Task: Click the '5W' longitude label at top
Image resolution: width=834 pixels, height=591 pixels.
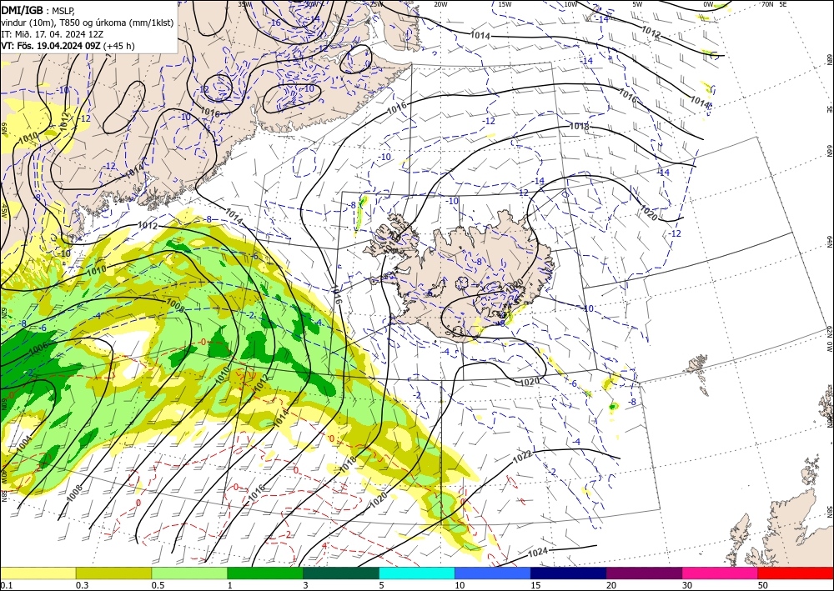Action: (x=638, y=4)
